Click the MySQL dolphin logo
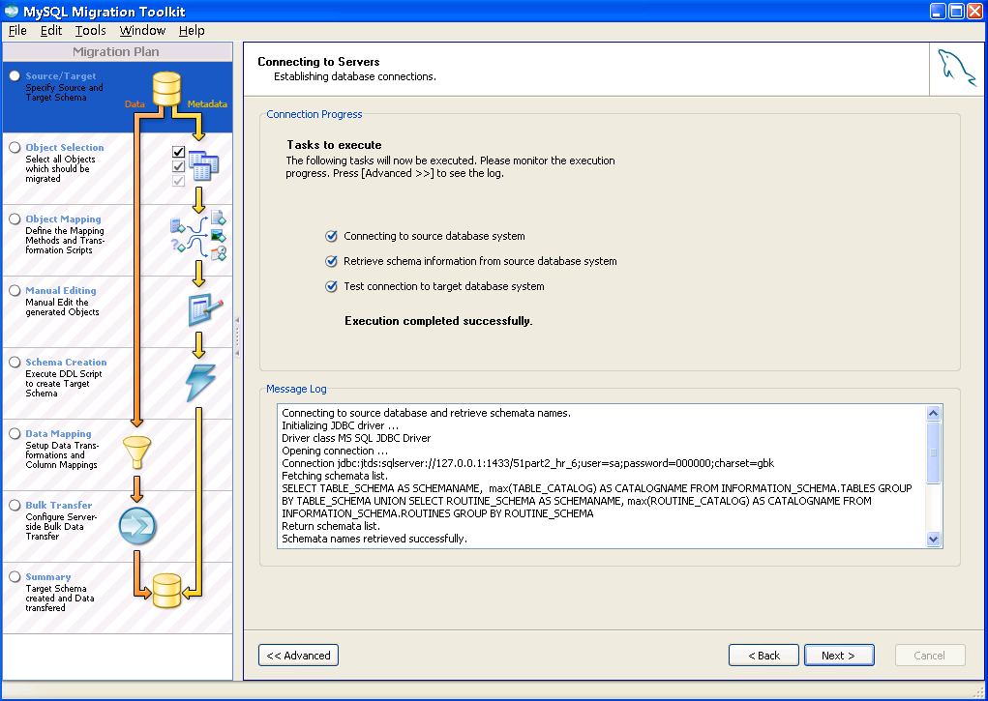The height and width of the screenshot is (701, 988). (x=956, y=68)
